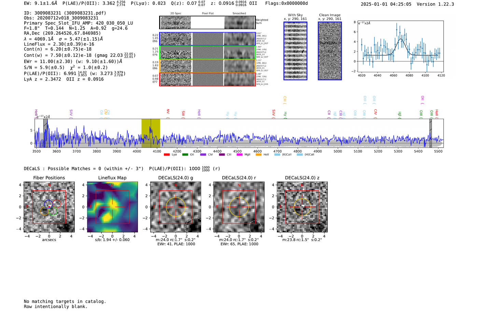Click the No matching targets in catalog text
Viewport: 478px width, 325px height.
pos(65,301)
